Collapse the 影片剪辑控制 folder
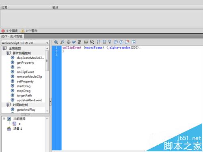 [x=9, y=53]
